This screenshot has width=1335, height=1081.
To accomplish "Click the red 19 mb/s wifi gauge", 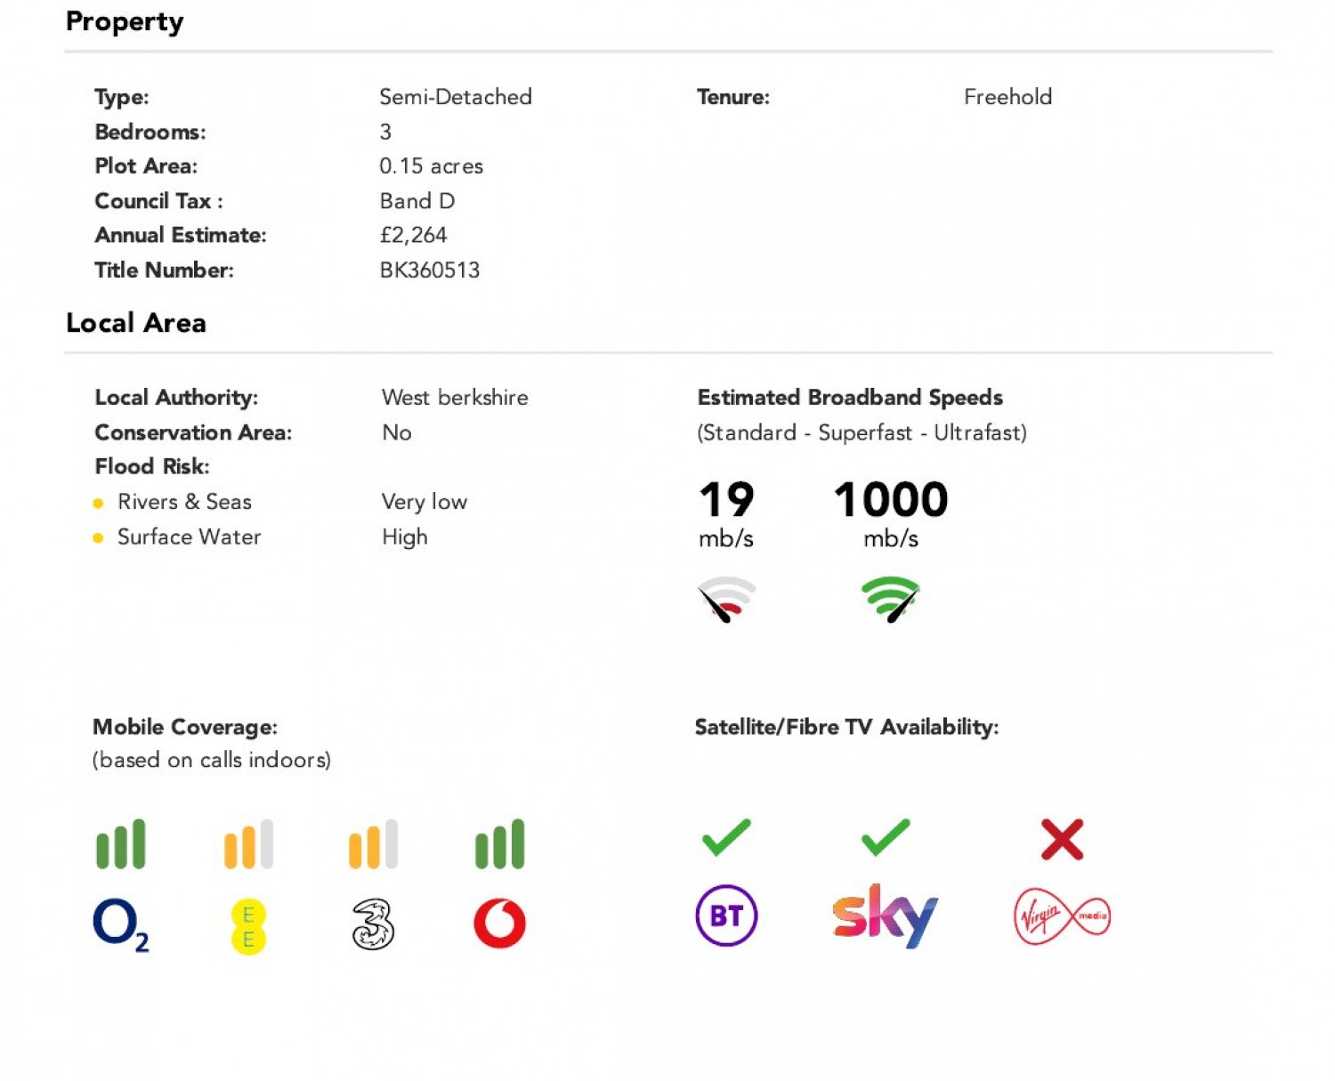I will coord(726,600).
